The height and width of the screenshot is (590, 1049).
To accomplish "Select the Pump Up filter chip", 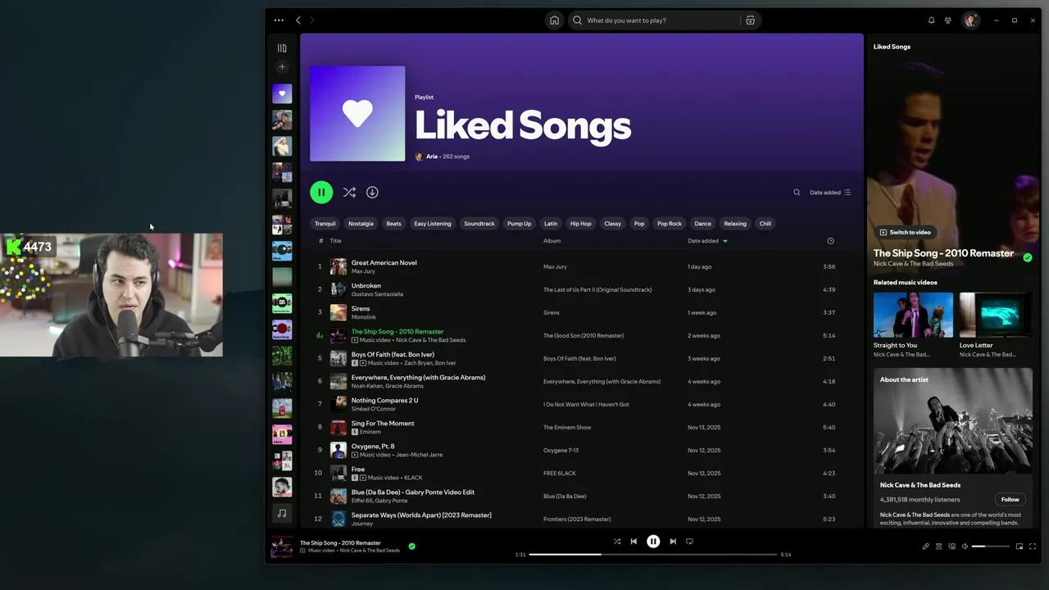I will tap(519, 224).
